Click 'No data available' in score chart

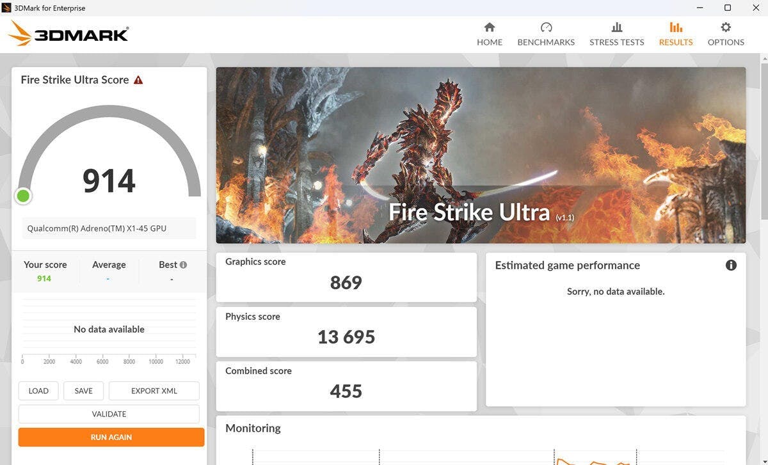tap(109, 329)
